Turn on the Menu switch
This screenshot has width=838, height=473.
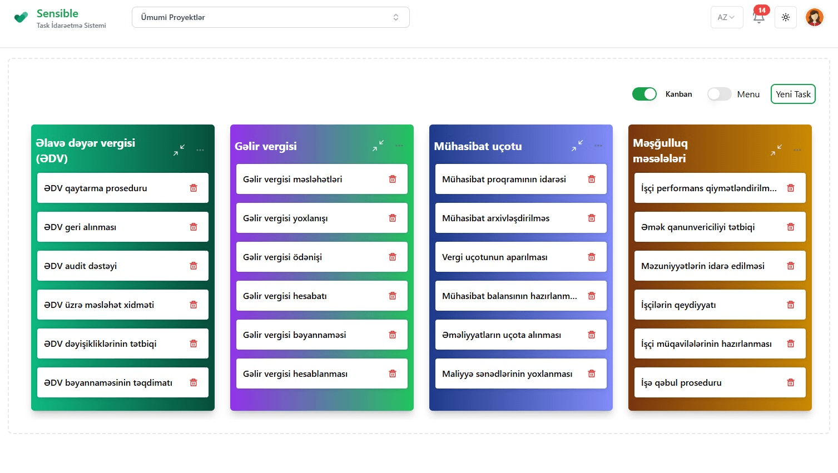pyautogui.click(x=719, y=94)
